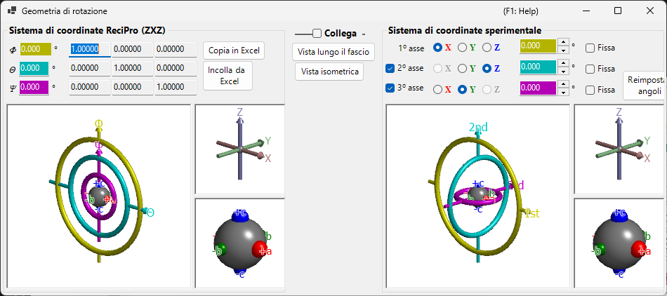Viewport: 667px width, 296px height.
Task: Uncheck the 3° asse checkbox
Action: (390, 88)
